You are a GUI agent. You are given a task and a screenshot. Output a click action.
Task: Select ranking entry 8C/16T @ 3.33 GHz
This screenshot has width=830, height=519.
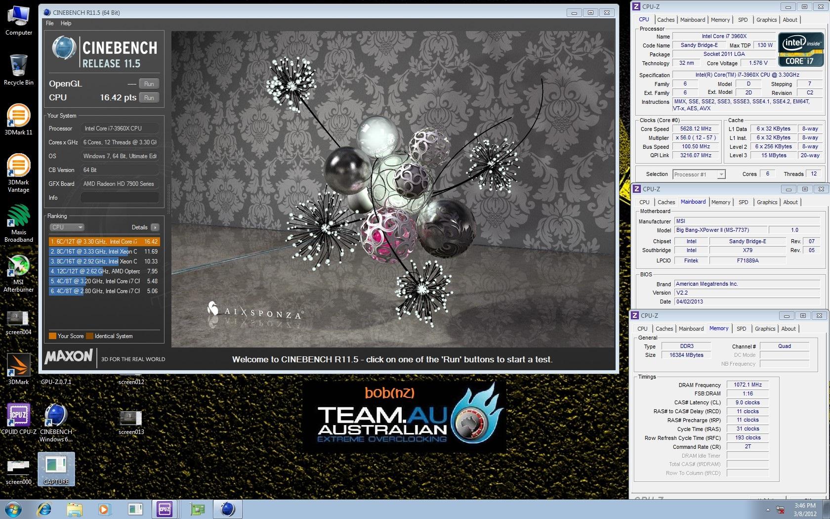coord(104,252)
